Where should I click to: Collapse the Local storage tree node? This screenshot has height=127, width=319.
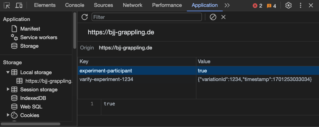(x=8, y=72)
